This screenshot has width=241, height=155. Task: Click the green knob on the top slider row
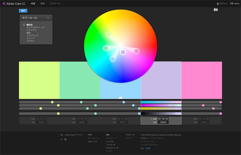pos(81,102)
